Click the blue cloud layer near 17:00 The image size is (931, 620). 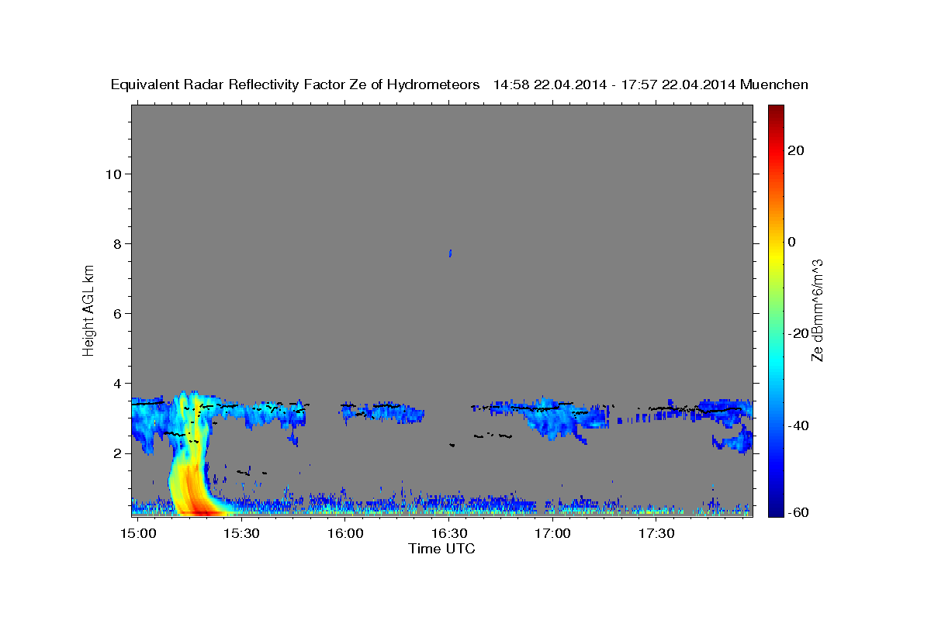[552, 417]
